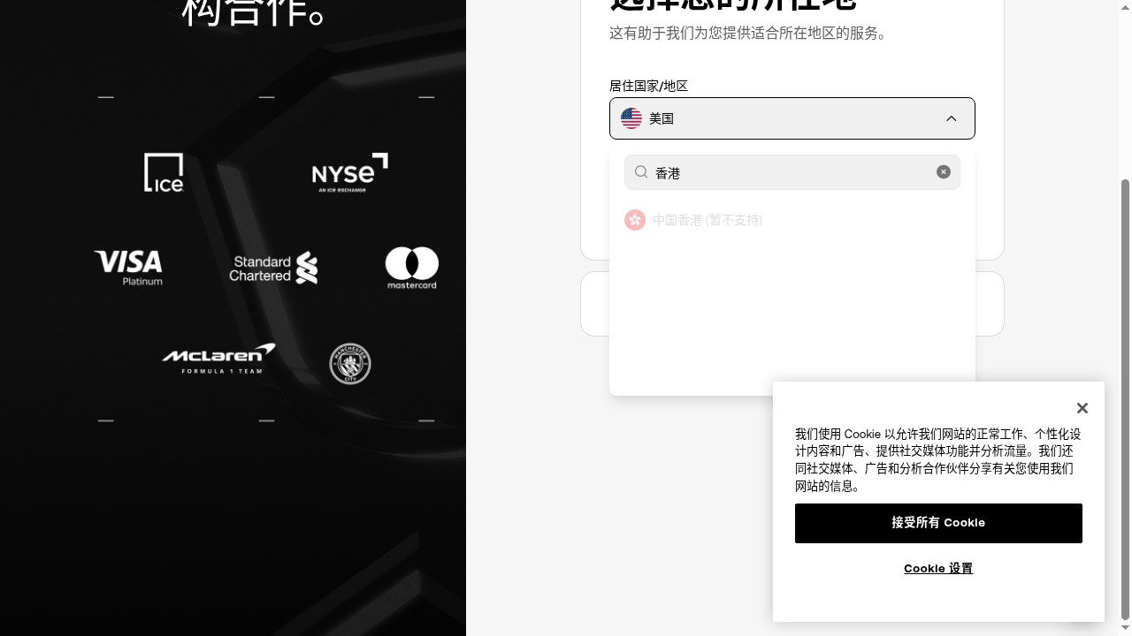Click the page vertical scrollbar thumb
Image resolution: width=1132 pixels, height=636 pixels.
(1125, 399)
